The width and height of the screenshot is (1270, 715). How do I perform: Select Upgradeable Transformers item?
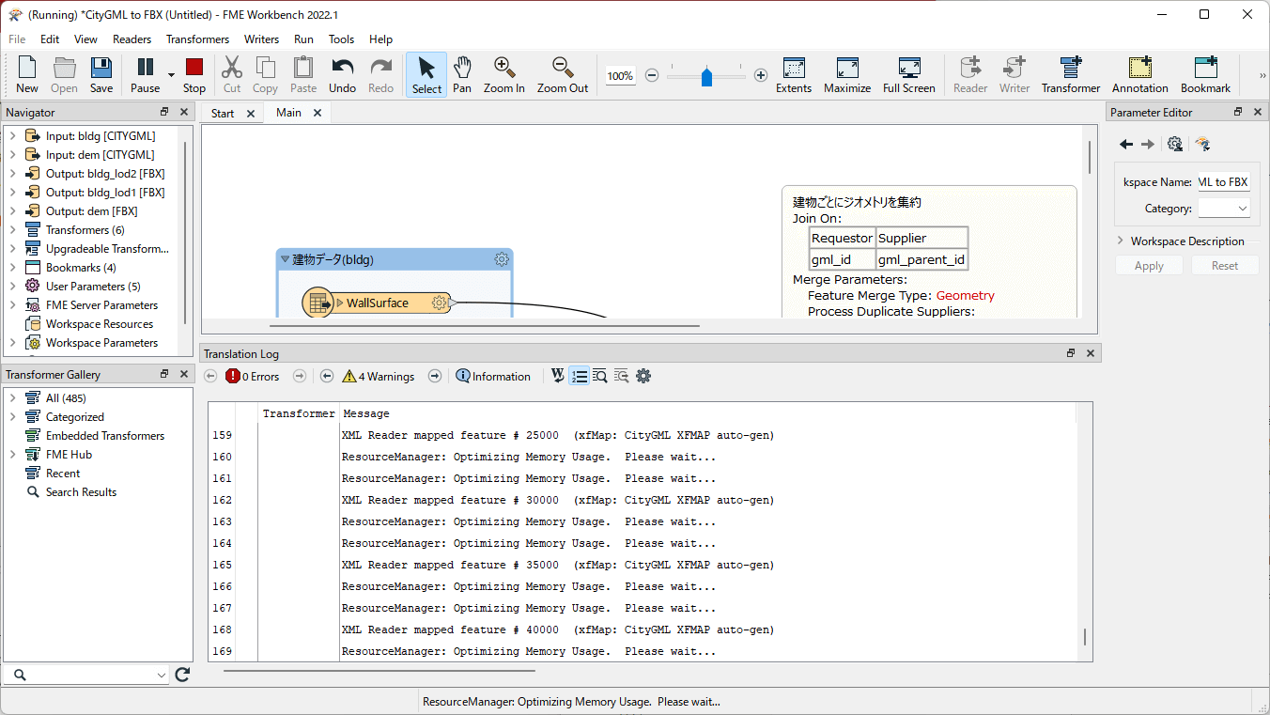click(x=107, y=249)
